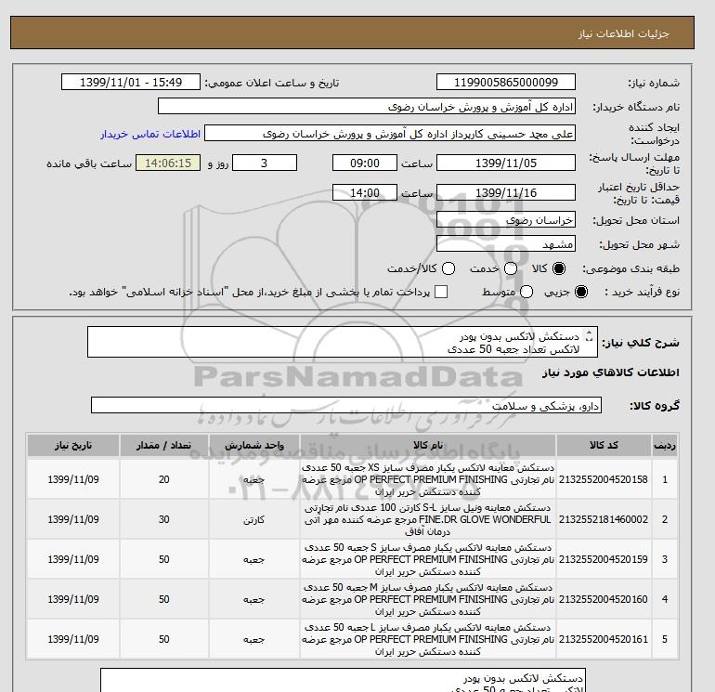Click the response deadline date 1399/11/05

(x=506, y=163)
